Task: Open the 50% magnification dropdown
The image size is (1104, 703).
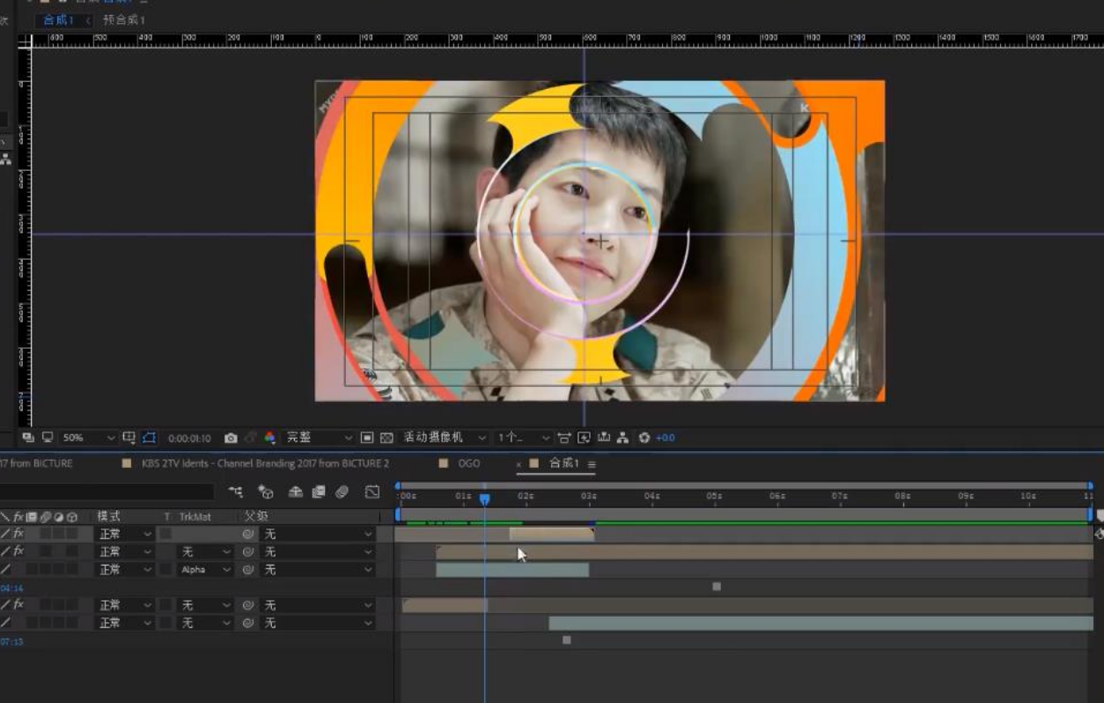Action: tap(89, 438)
